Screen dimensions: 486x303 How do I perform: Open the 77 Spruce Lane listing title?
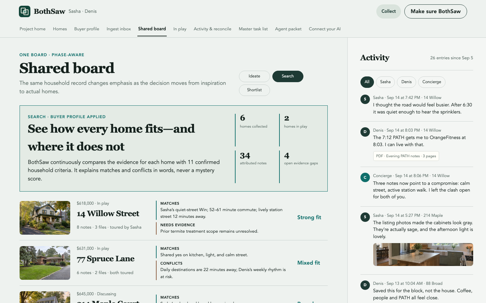pos(105,259)
